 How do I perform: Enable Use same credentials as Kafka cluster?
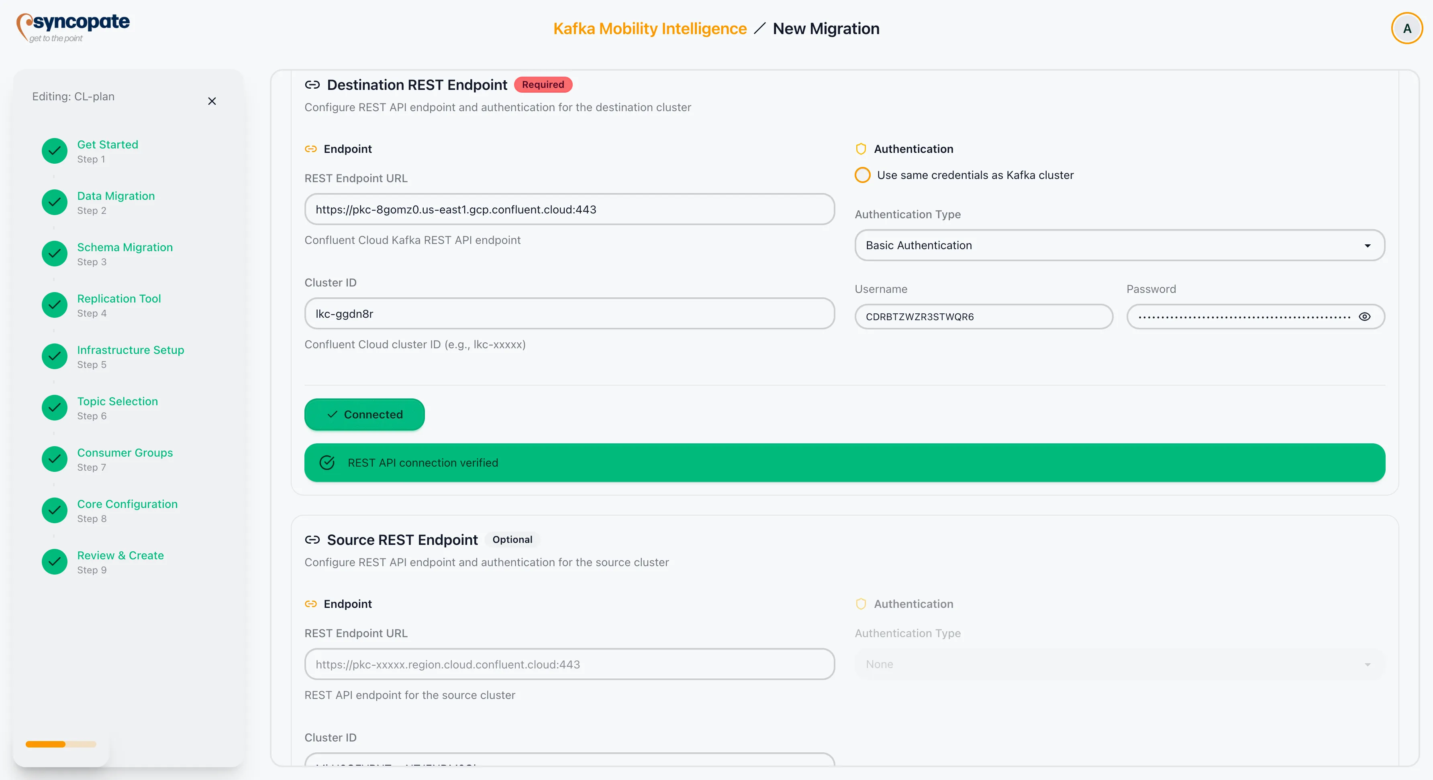[x=862, y=175]
